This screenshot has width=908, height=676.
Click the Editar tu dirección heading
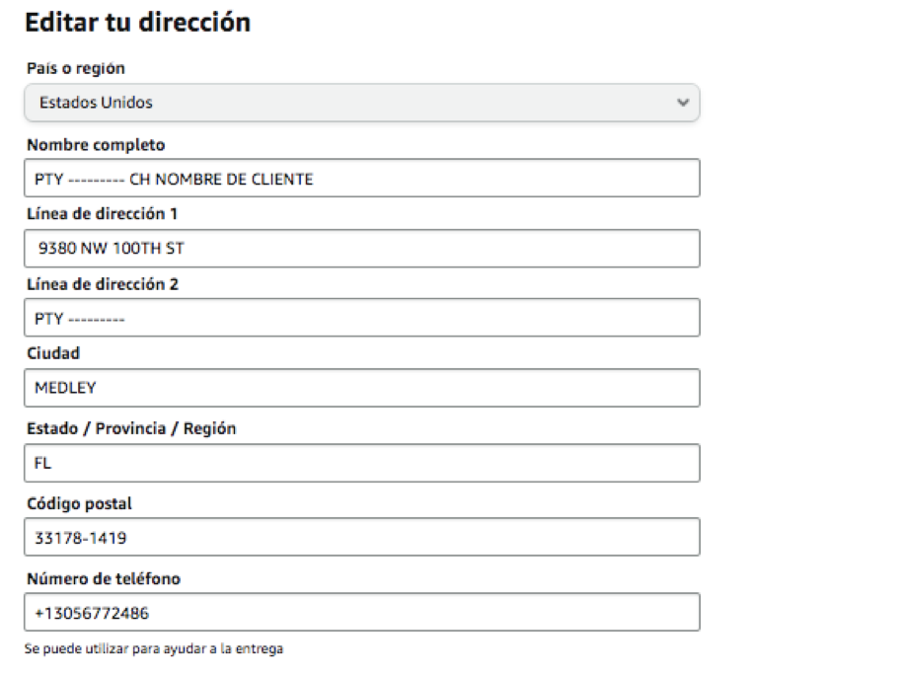pos(138,23)
